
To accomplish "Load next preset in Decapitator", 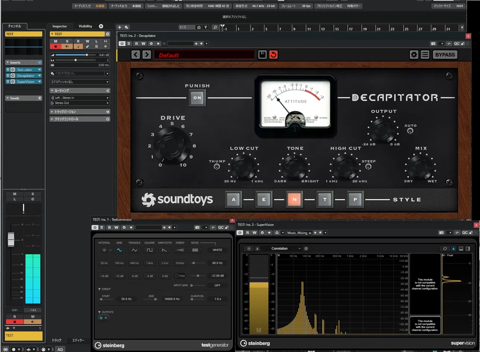I will (x=147, y=55).
